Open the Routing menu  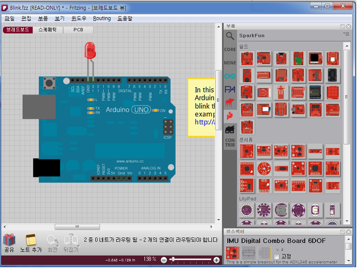point(102,19)
